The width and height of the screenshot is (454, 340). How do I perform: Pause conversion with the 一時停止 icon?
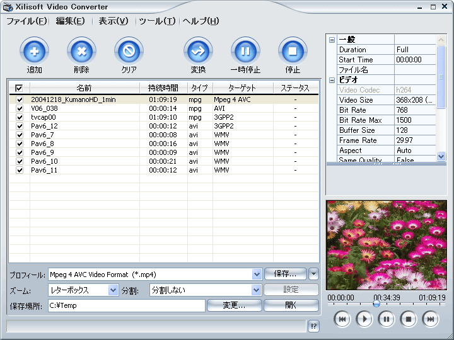point(245,51)
